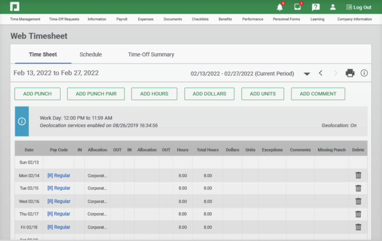Delete the Wed 02/16 entry
The image size is (382, 241).
358,201
